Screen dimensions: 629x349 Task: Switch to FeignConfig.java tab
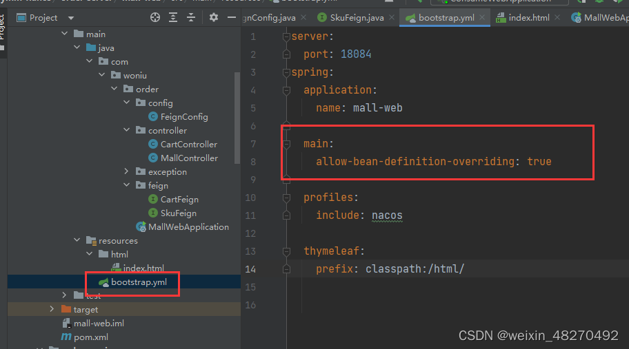[269, 18]
